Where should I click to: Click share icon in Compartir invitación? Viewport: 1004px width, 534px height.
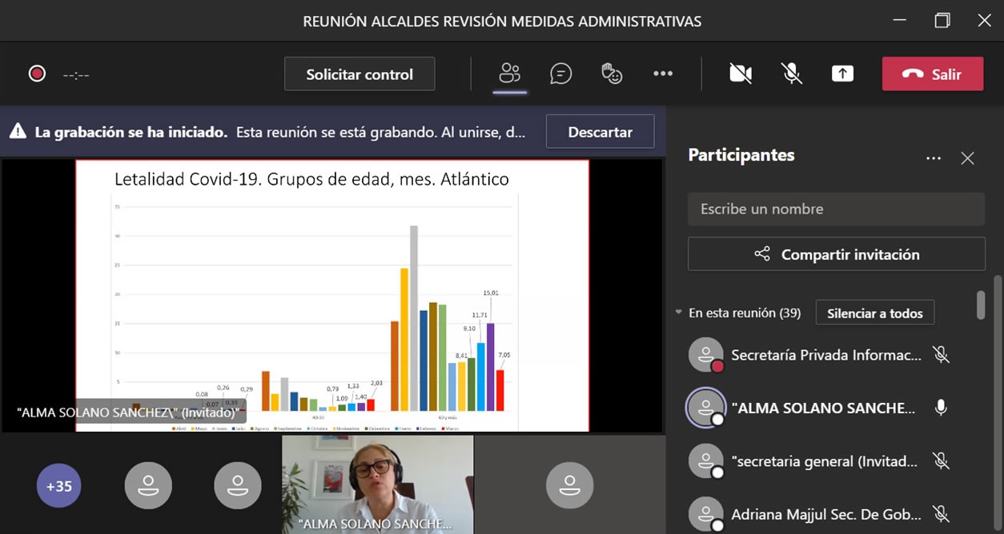[x=761, y=254]
